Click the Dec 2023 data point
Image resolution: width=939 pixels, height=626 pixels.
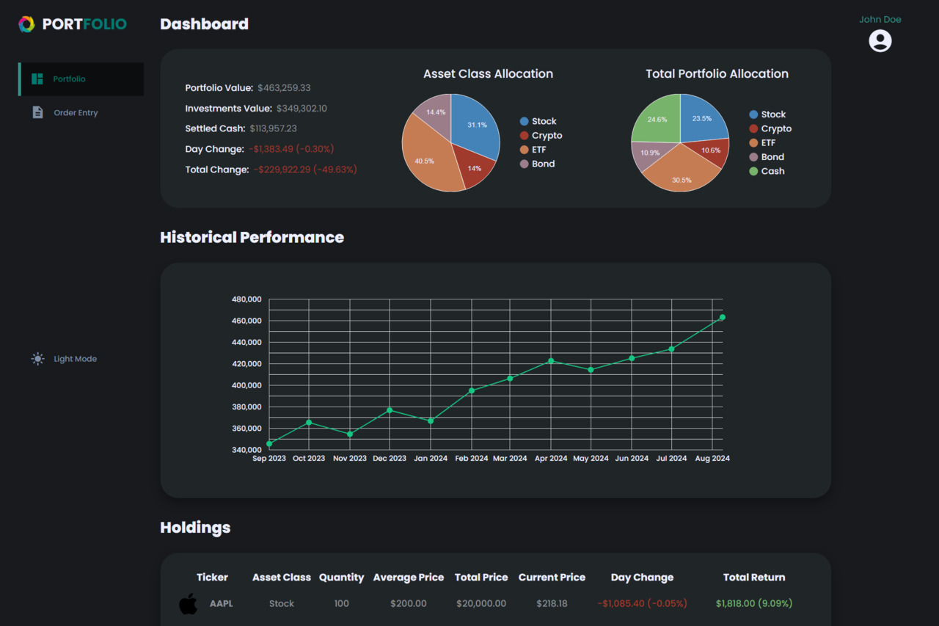coord(390,410)
